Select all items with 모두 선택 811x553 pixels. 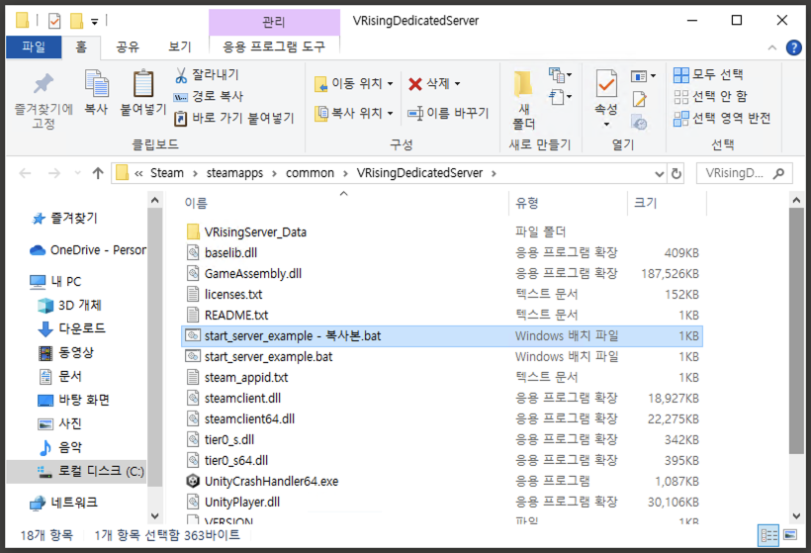coord(708,74)
